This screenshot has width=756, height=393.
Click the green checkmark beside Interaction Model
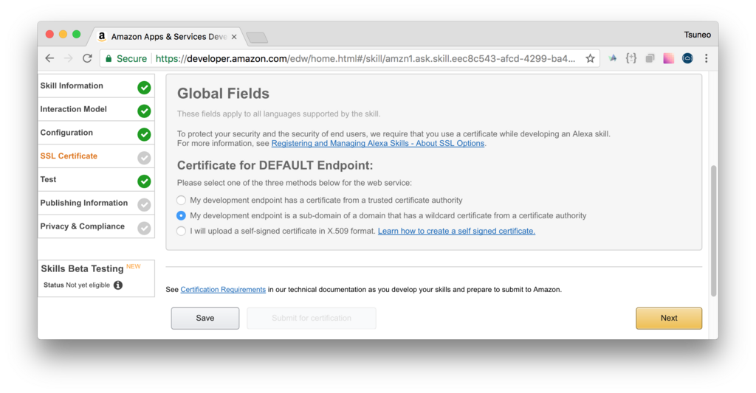tap(144, 111)
